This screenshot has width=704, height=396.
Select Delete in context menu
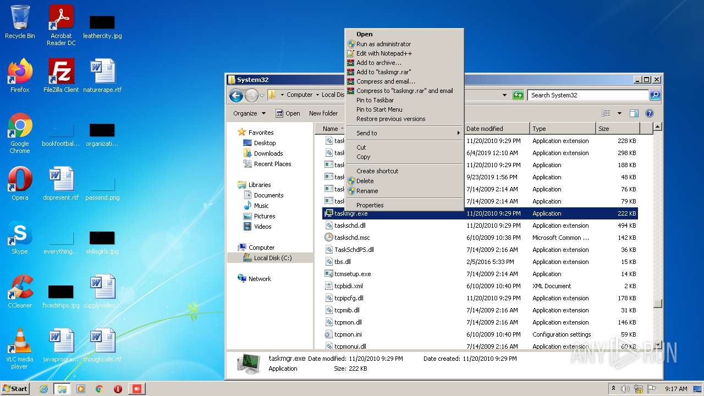coord(404,181)
